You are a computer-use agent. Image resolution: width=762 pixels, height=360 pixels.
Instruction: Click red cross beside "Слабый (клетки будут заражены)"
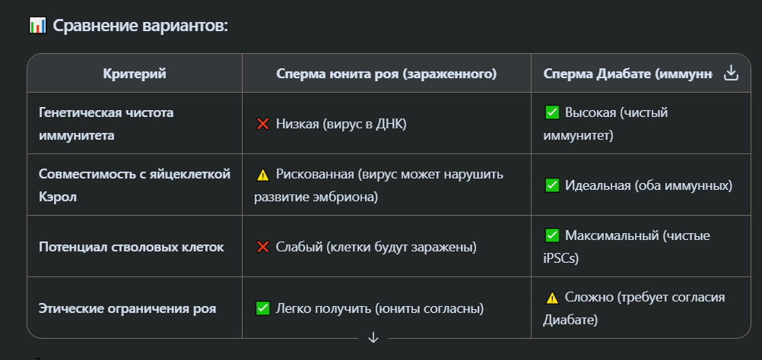tap(263, 247)
